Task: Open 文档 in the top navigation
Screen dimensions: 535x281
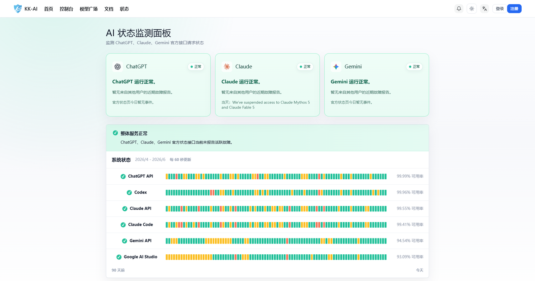Action: point(109,9)
